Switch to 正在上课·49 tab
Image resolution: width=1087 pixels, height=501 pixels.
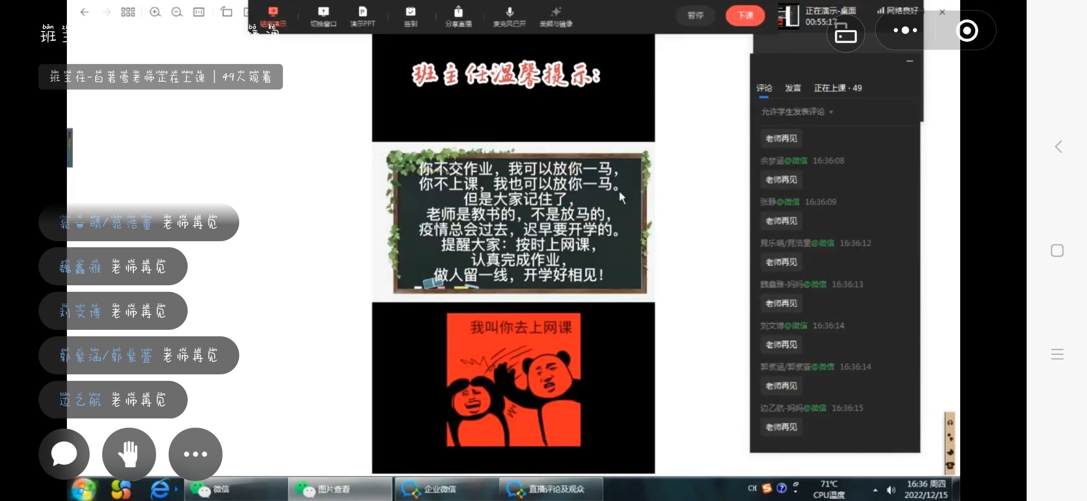(838, 88)
